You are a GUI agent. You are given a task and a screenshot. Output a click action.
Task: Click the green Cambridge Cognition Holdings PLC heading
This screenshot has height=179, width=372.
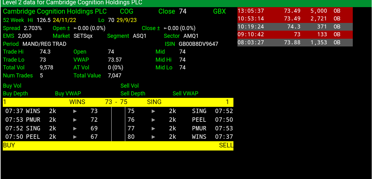pos(55,11)
